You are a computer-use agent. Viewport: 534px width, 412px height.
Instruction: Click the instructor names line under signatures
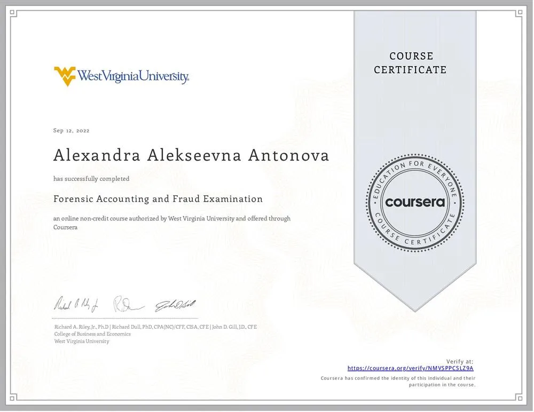pos(155,327)
